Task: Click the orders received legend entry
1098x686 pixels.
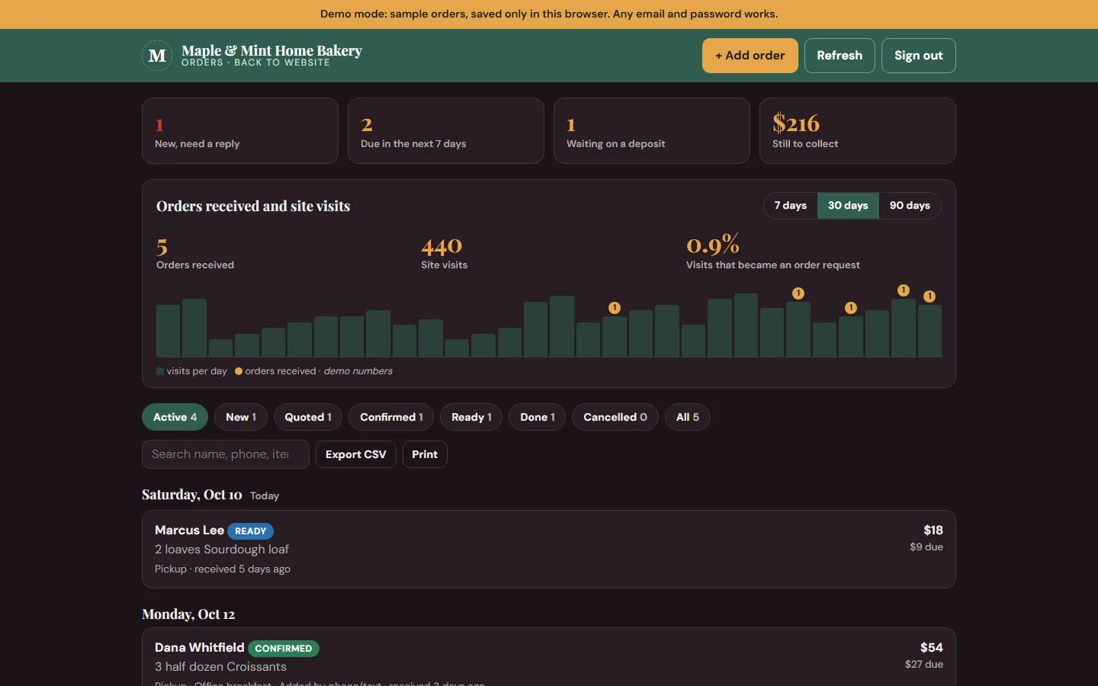Action: click(275, 371)
